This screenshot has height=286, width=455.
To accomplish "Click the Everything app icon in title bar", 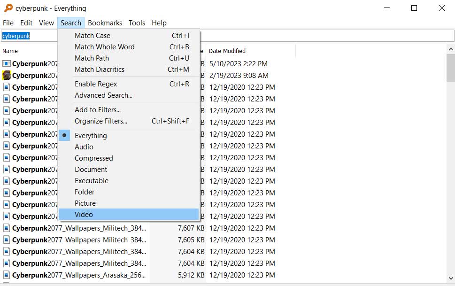I will point(8,8).
